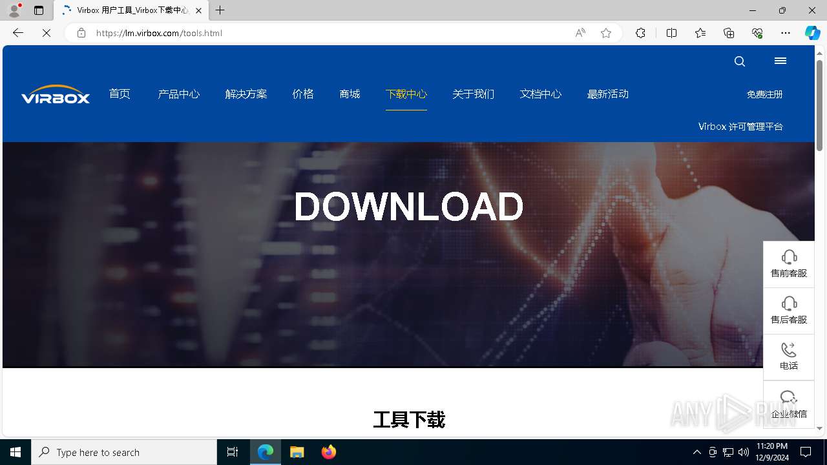Open Edge Settings and more menu

tap(786, 33)
